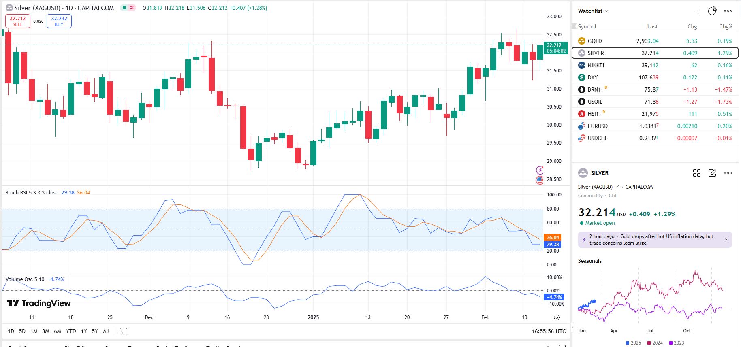This screenshot has height=347, width=741.
Task: Expand the Watchlist dropdown
Action: coord(593,11)
